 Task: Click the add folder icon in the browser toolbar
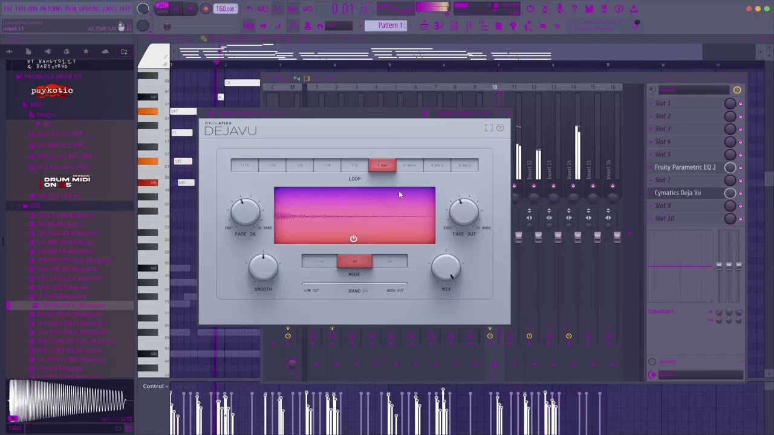(124, 52)
